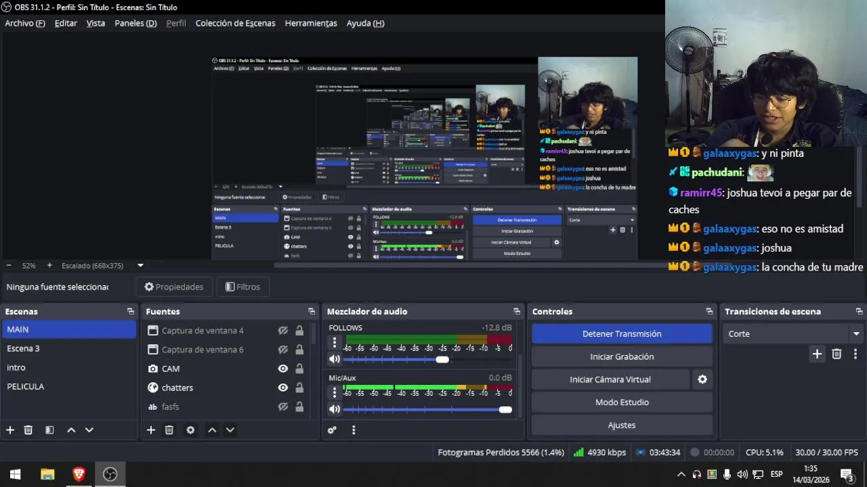Remove selected source with Fuentes trash icon
Viewport: 867px width, 487px height.
(x=169, y=430)
